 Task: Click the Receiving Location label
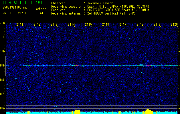pos(67,7)
